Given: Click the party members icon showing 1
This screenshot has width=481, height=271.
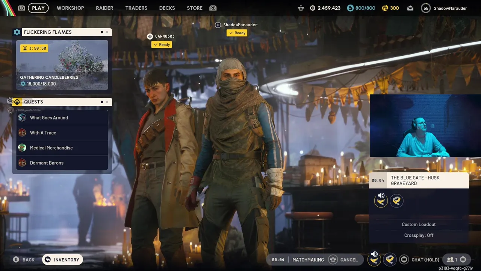Looking at the screenshot, I should 450,259.
